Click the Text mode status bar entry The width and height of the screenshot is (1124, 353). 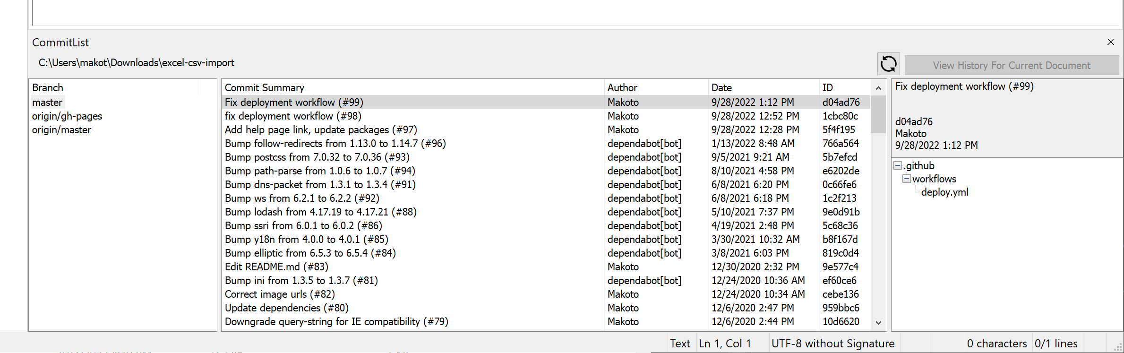(680, 344)
